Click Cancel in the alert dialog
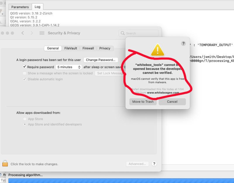Image resolution: width=234 pixels, height=183 pixels. click(x=172, y=102)
